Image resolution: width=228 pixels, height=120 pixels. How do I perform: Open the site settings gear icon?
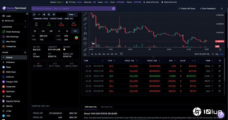(x=222, y=9)
